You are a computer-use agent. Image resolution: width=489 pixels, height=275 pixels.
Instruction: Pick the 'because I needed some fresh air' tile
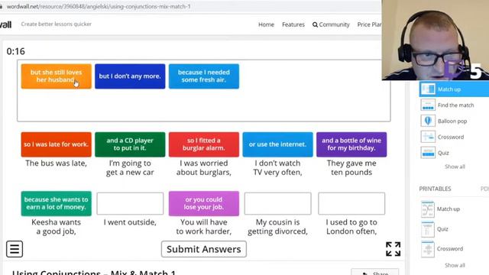pyautogui.click(x=204, y=76)
